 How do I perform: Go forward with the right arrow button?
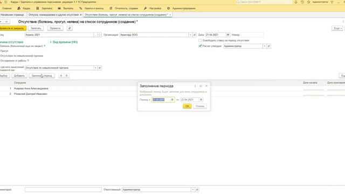[6, 22]
